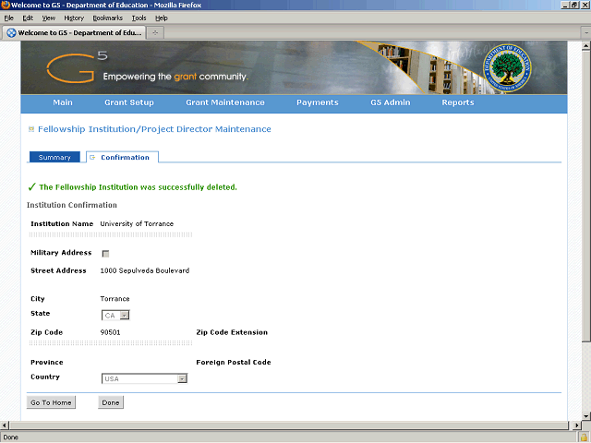Click the Zip Code Extension label
The width and height of the screenshot is (591, 443).
[x=232, y=332]
